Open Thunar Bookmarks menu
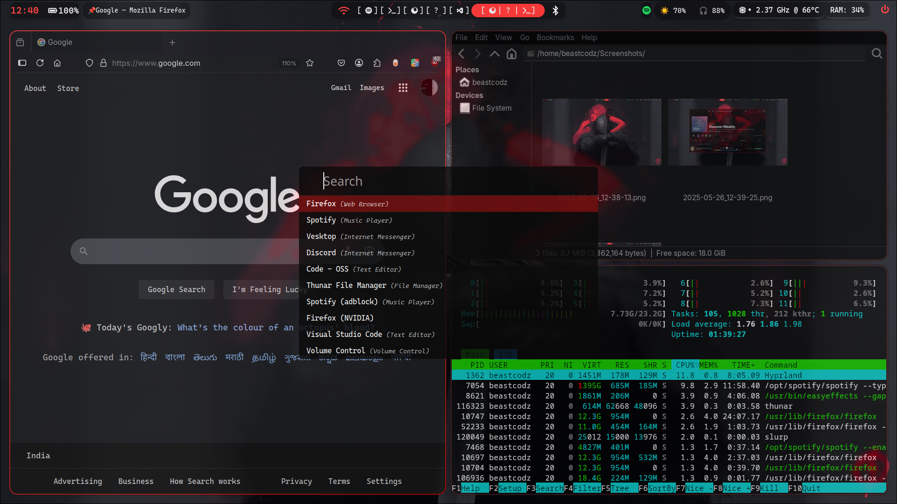Screen dimensions: 897x504 [x=555, y=38]
